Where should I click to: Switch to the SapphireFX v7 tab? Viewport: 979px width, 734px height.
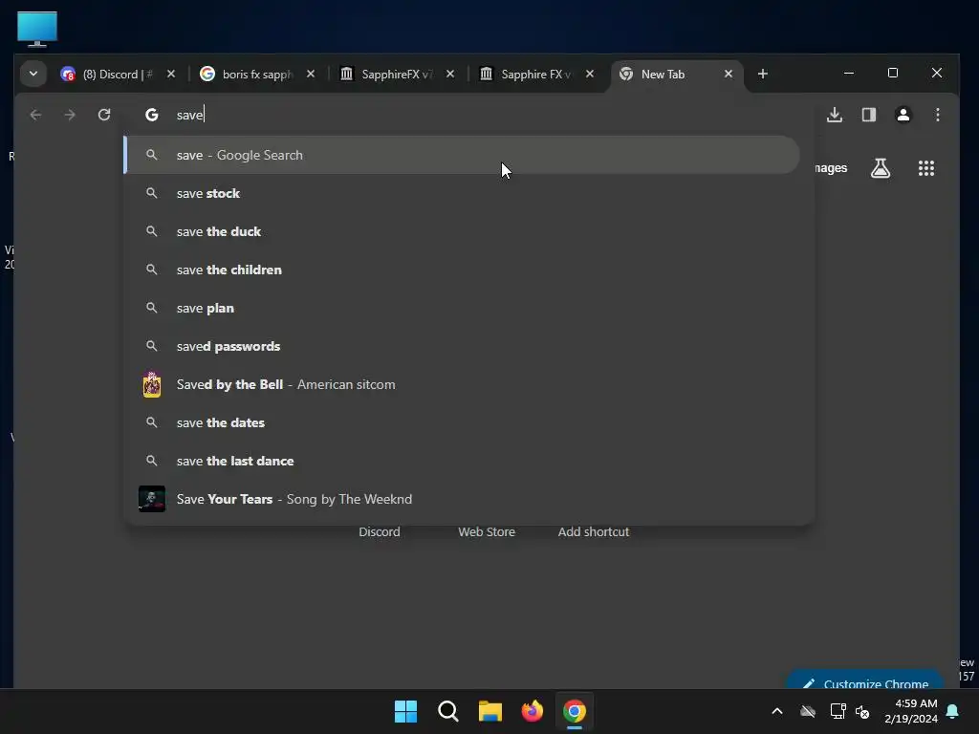click(x=397, y=74)
